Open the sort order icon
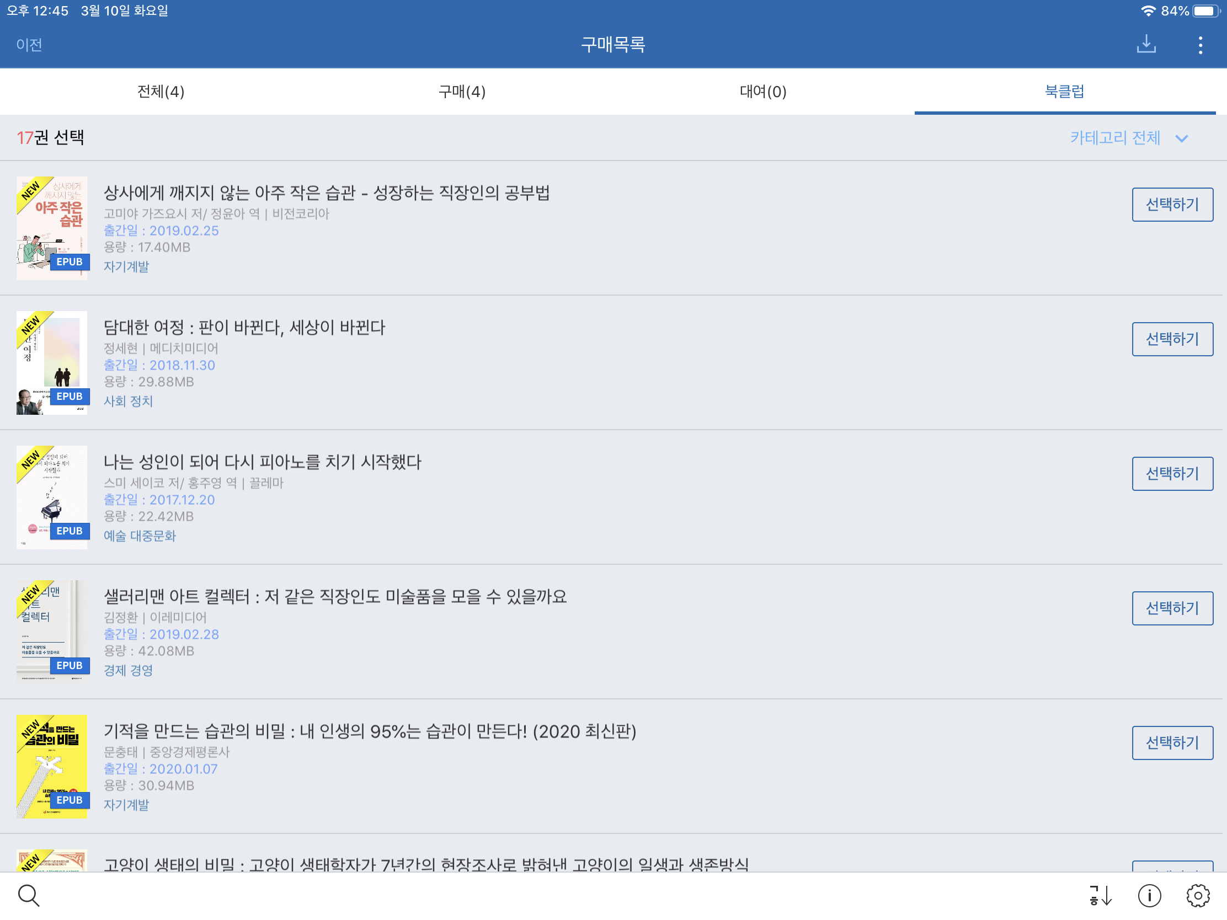This screenshot has width=1227, height=920. click(1101, 895)
